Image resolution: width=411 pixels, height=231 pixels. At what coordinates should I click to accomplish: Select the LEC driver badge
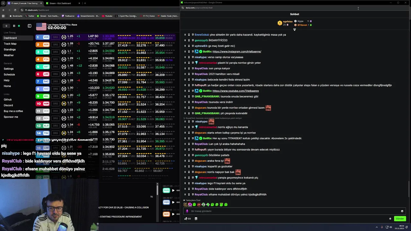[43, 74]
